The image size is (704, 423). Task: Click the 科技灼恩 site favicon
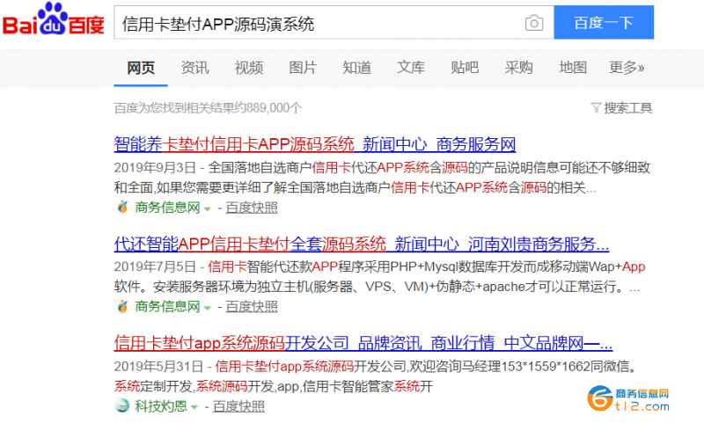tap(122, 405)
